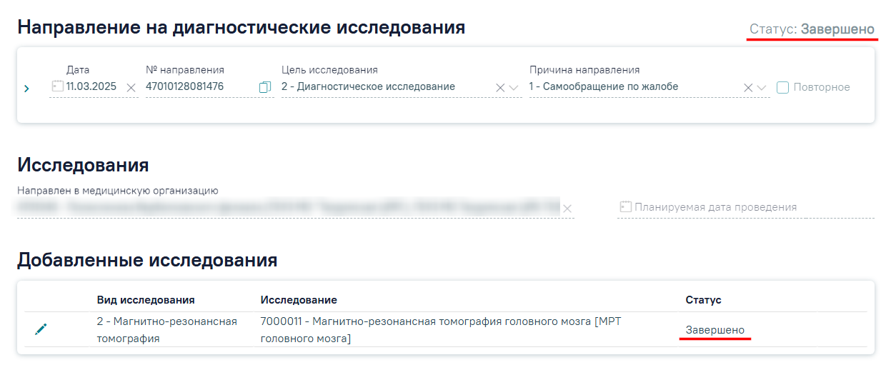Select the МРТ головного мозга row text
Image resolution: width=891 pixels, height=375 pixels.
441,329
